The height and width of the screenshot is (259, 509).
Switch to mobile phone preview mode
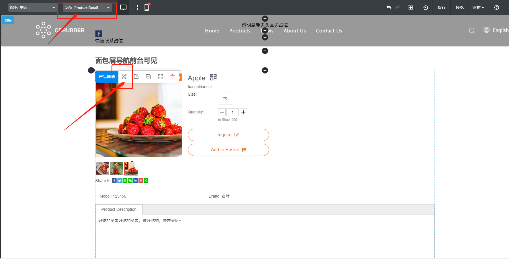pyautogui.click(x=147, y=8)
